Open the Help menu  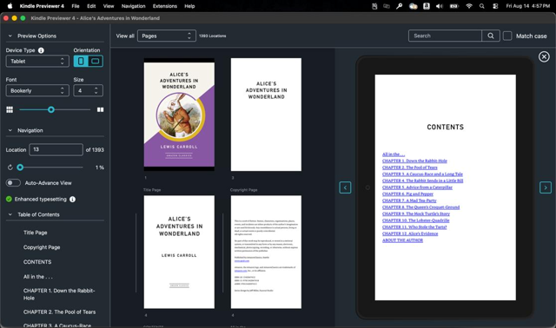click(189, 6)
